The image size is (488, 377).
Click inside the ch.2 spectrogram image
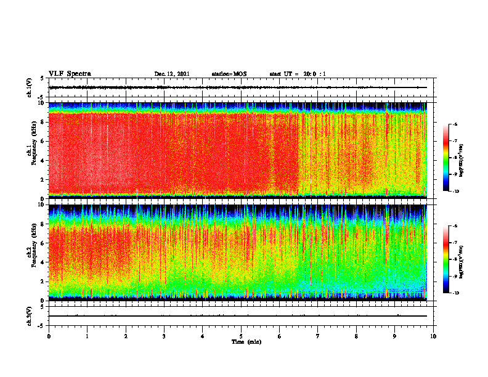tap(238, 253)
